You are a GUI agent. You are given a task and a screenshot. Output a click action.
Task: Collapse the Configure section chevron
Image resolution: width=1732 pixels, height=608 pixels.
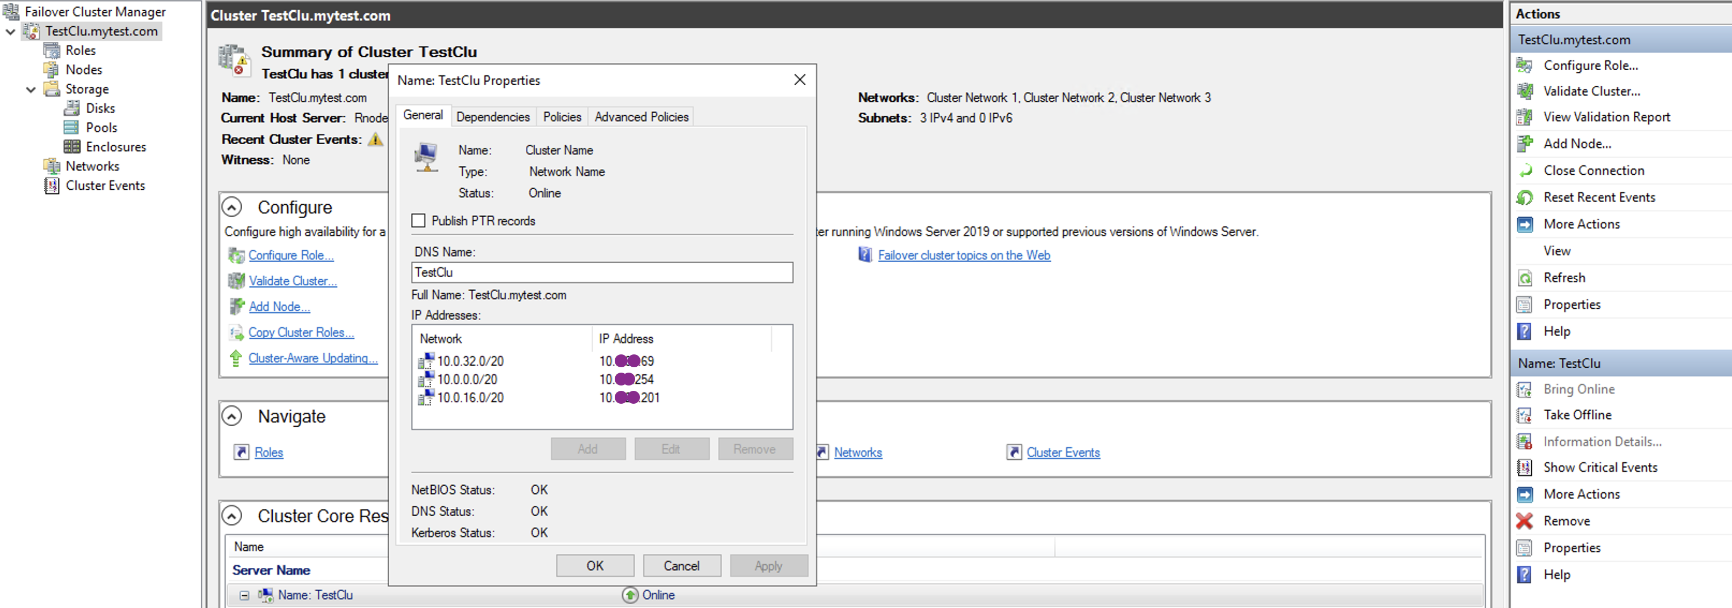click(x=232, y=207)
